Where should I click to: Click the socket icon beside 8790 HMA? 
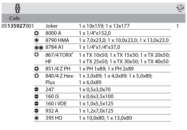click(37, 40)
